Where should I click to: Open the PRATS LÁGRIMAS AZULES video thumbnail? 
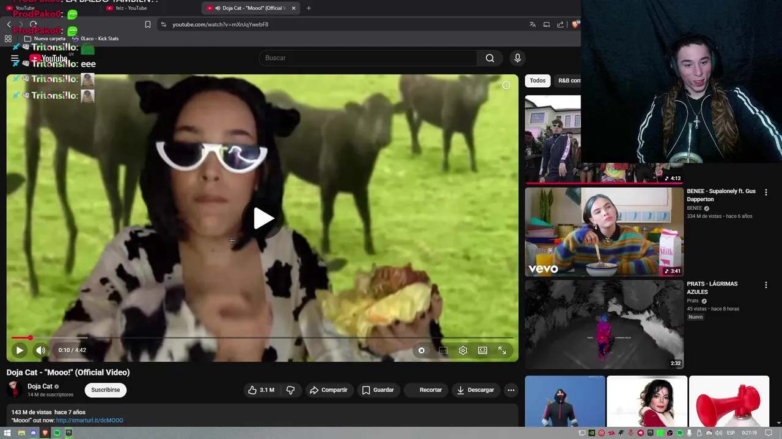point(604,324)
